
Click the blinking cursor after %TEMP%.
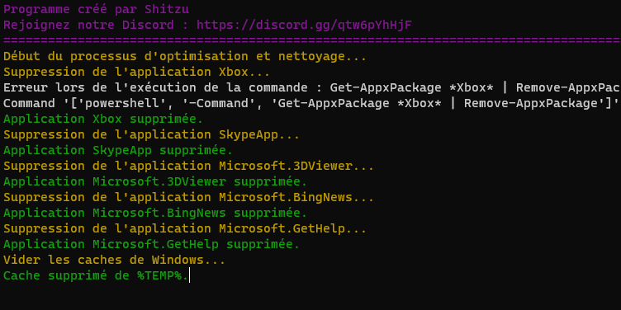click(x=190, y=275)
